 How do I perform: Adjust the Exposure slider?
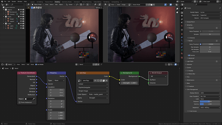coord(210,101)
